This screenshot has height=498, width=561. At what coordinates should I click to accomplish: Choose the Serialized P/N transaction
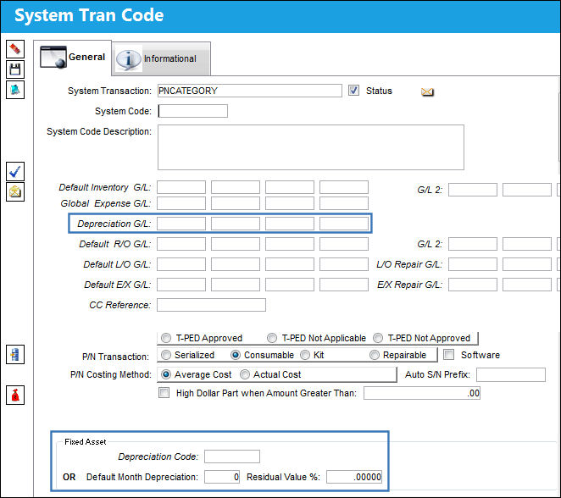point(166,355)
